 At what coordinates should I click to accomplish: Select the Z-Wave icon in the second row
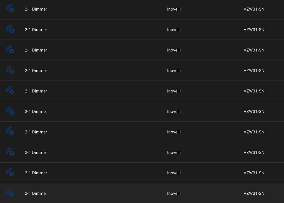pyautogui.click(x=10, y=29)
